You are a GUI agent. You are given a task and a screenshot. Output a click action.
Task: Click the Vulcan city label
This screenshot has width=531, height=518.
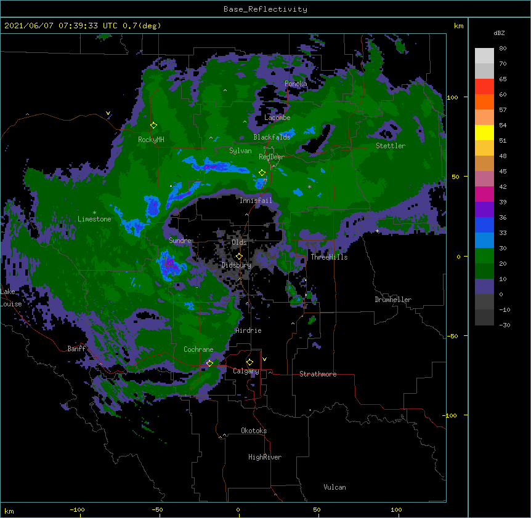click(x=334, y=487)
